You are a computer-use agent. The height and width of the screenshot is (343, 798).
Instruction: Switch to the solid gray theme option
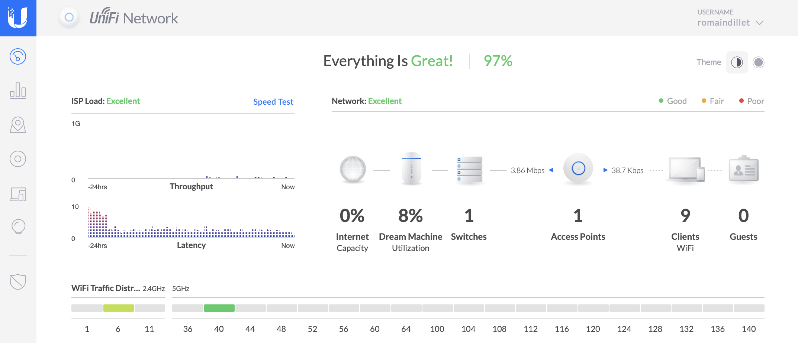point(759,62)
